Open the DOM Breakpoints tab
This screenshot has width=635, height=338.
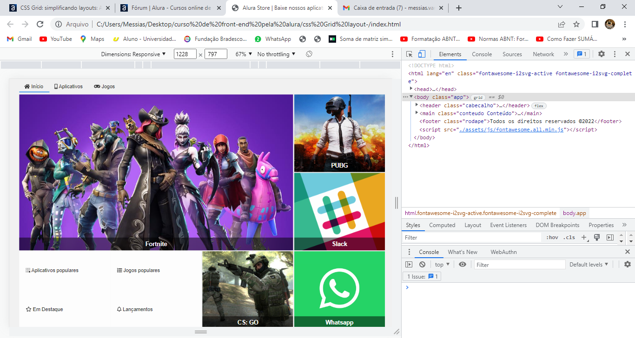click(557, 225)
